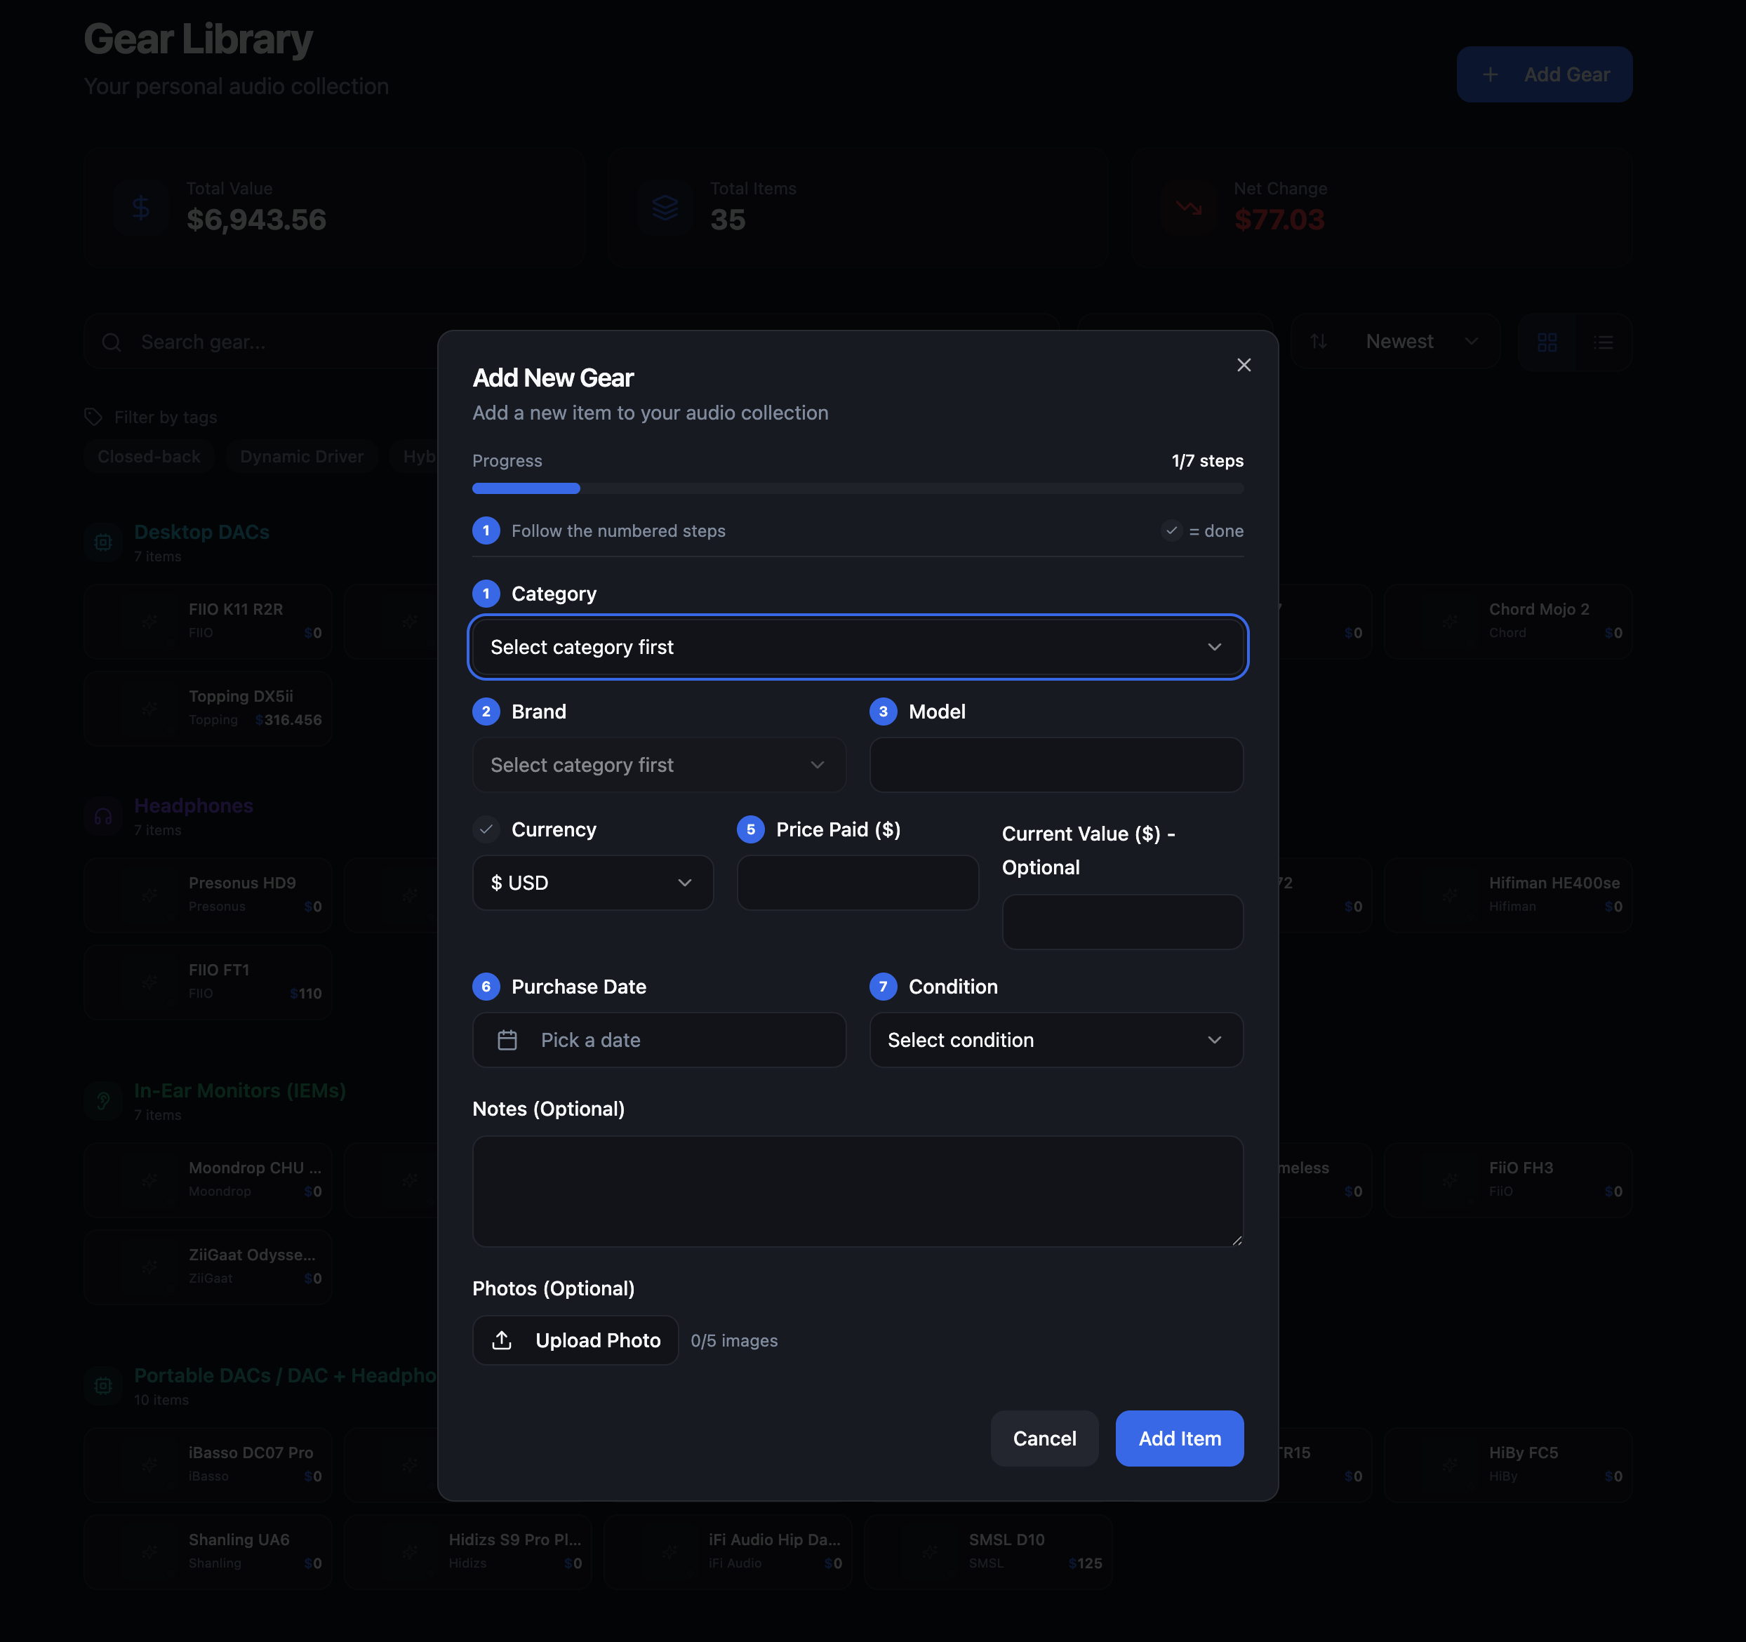Click the Filter by tags tag icon
This screenshot has width=1746, height=1642.
click(93, 417)
